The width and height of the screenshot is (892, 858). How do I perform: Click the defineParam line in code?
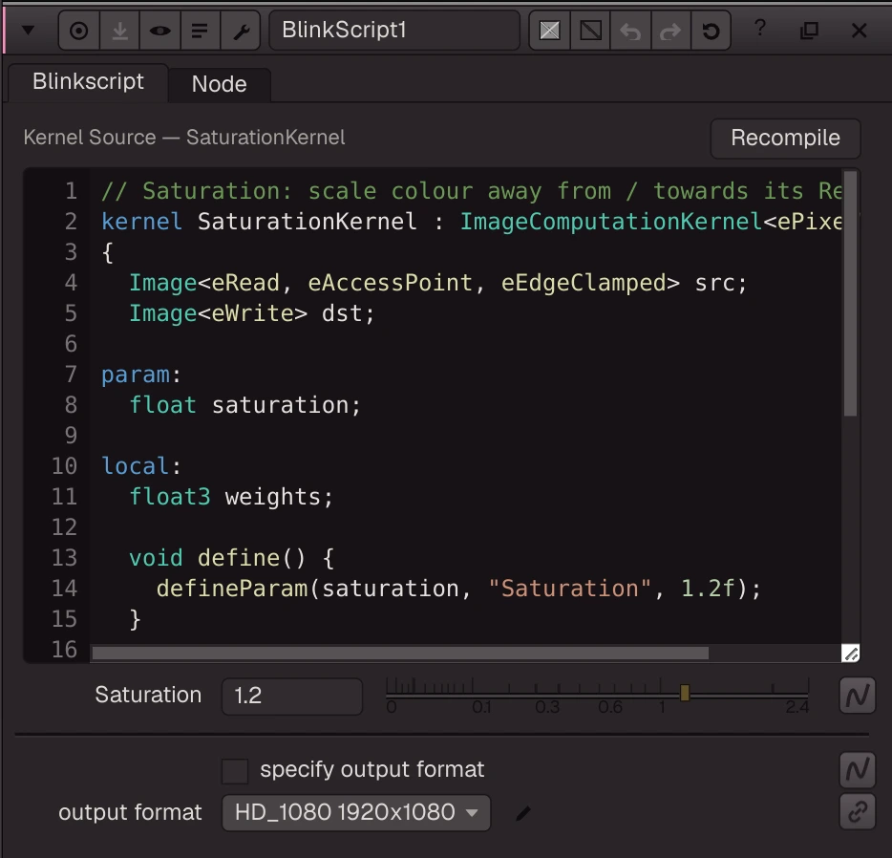point(458,589)
